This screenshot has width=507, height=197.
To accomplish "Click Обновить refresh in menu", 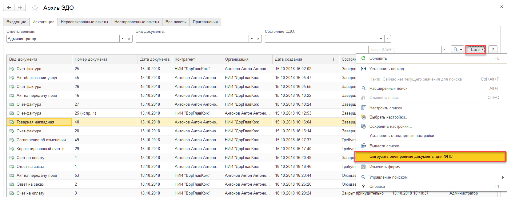I will tap(378, 58).
